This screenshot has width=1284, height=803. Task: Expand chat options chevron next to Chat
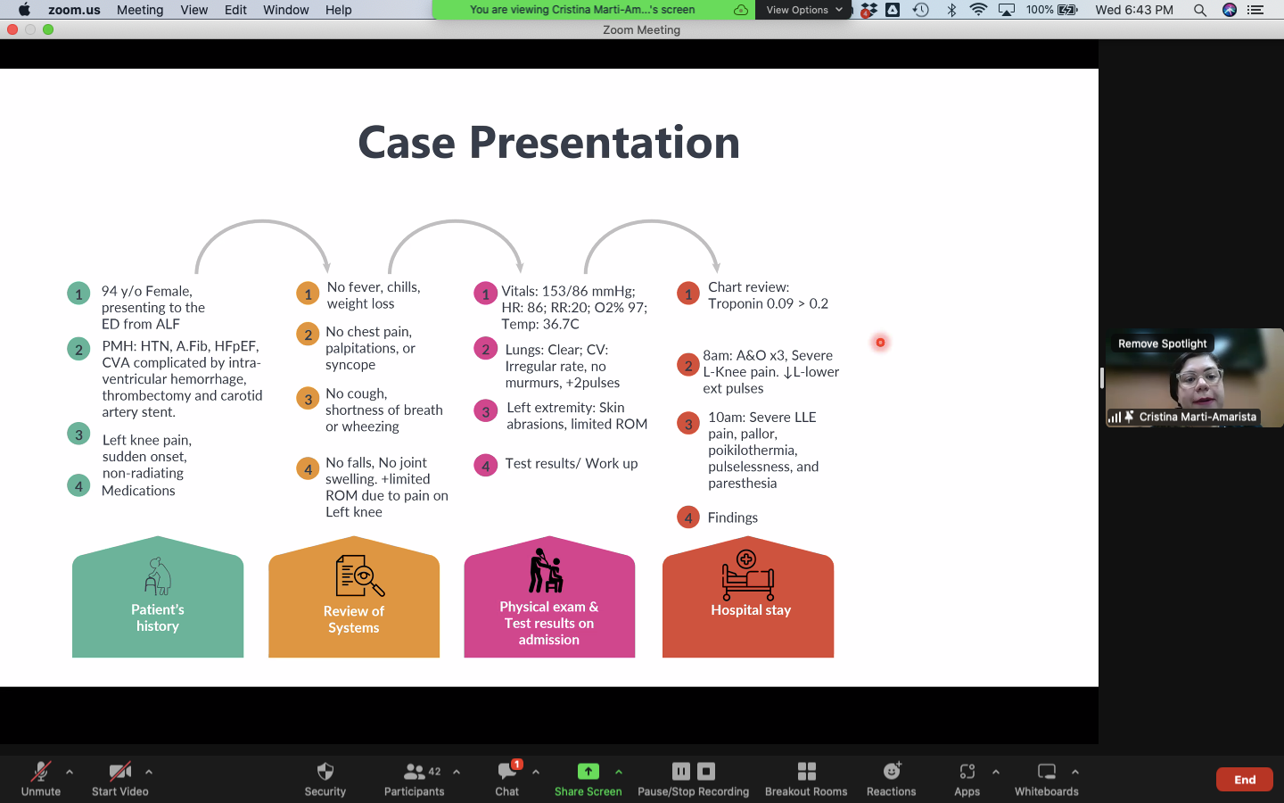click(x=536, y=772)
